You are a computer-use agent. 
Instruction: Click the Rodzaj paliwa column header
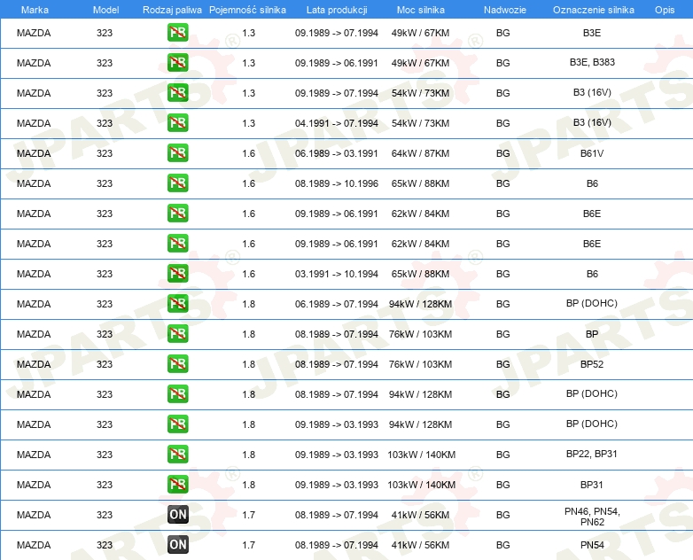pyautogui.click(x=172, y=10)
